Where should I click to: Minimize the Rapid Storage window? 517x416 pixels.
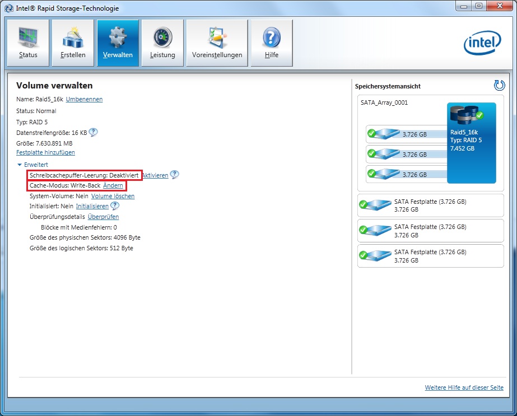coord(464,6)
